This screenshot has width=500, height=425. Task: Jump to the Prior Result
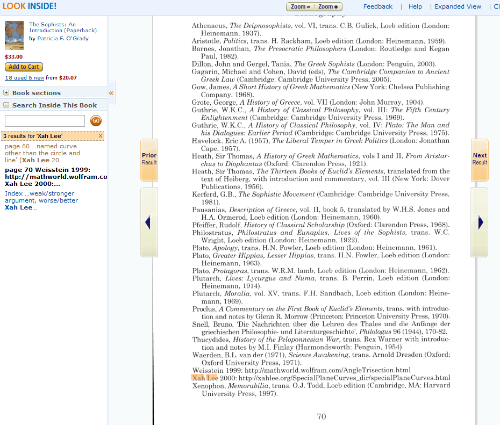[149, 159]
